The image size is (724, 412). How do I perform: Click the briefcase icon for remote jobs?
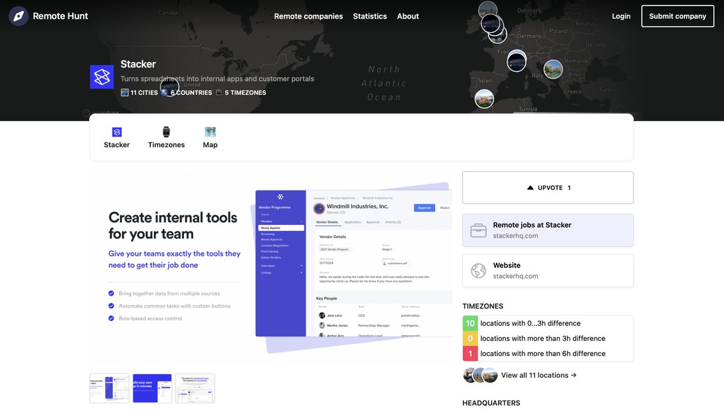[x=478, y=230]
